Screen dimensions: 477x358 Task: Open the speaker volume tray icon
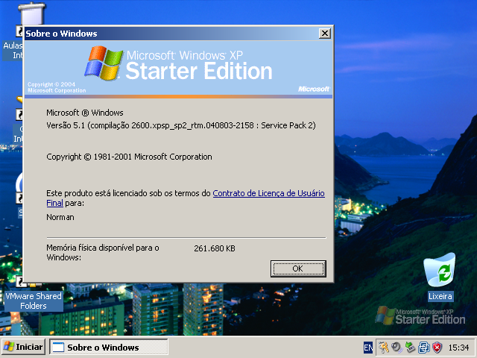point(397,348)
